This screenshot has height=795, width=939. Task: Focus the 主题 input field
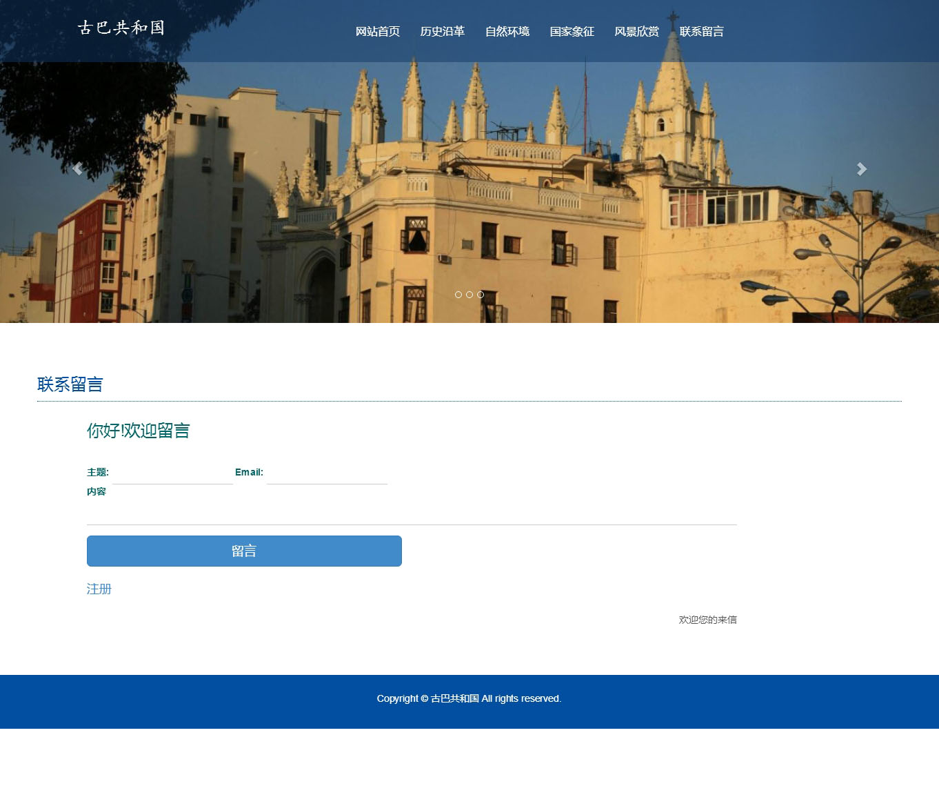click(172, 473)
